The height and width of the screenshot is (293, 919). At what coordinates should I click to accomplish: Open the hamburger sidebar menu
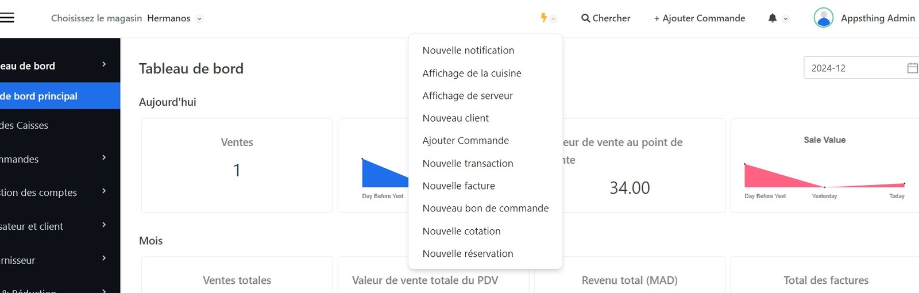click(7, 18)
